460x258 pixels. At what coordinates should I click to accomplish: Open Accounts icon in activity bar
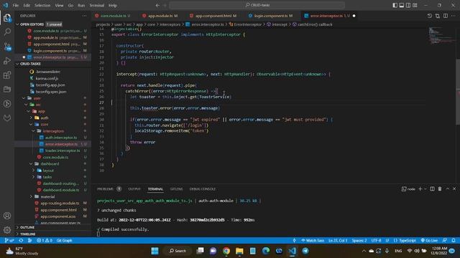coord(7,216)
